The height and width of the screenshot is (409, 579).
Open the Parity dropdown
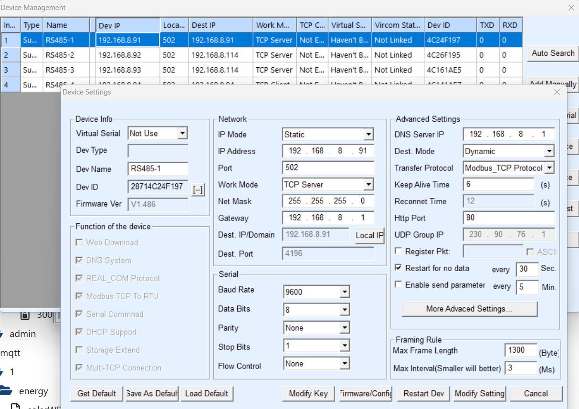click(345, 328)
